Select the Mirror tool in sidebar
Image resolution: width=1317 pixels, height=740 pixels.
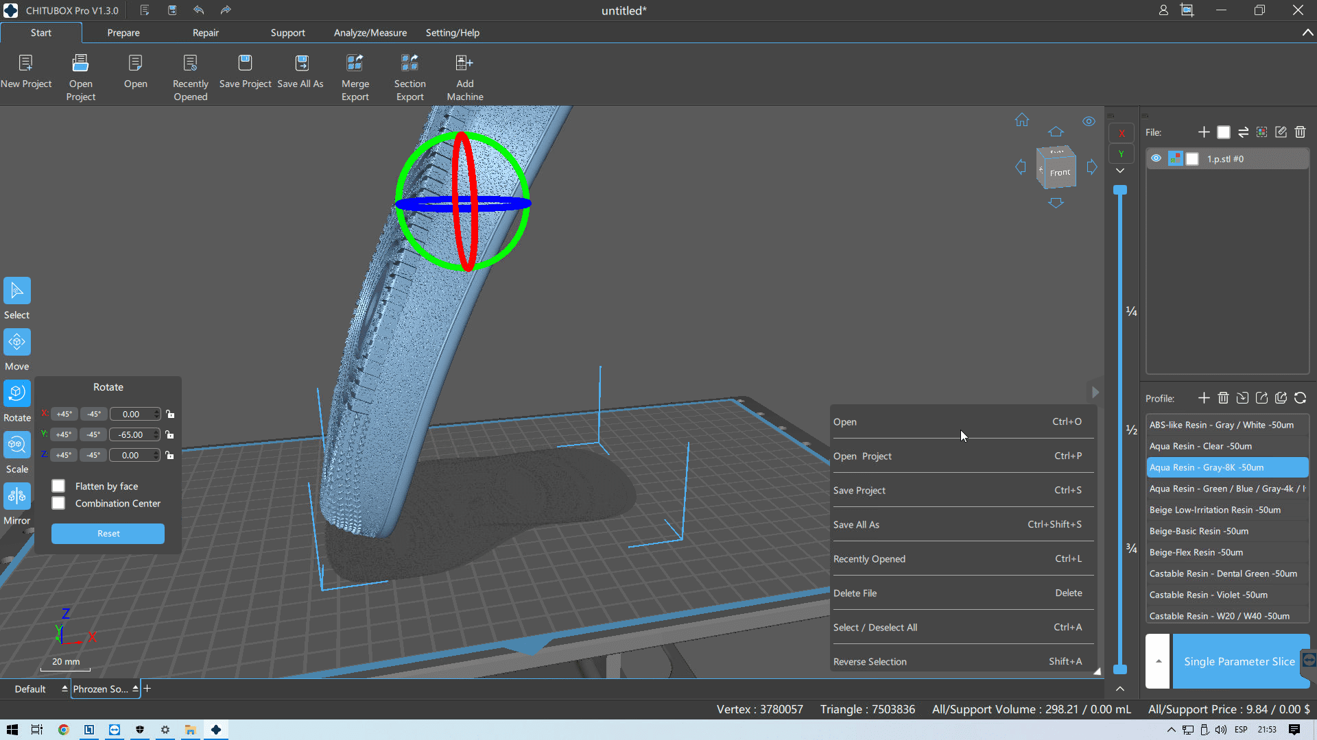pos(17,496)
